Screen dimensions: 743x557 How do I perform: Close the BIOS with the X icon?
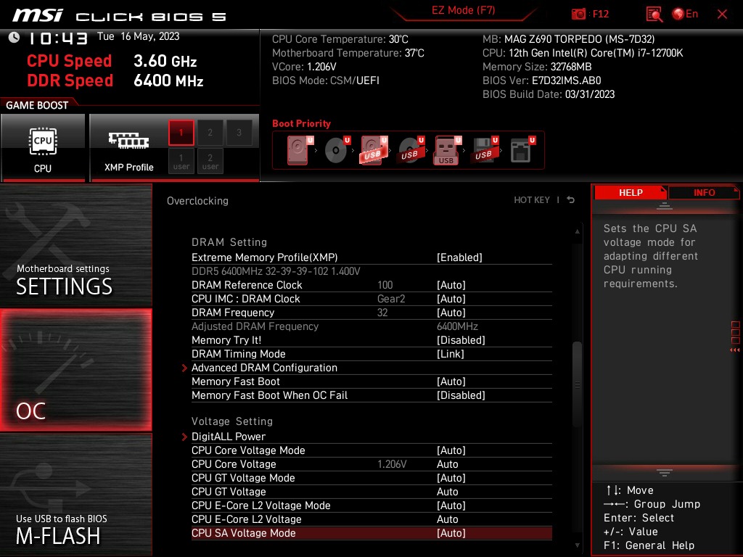click(722, 15)
